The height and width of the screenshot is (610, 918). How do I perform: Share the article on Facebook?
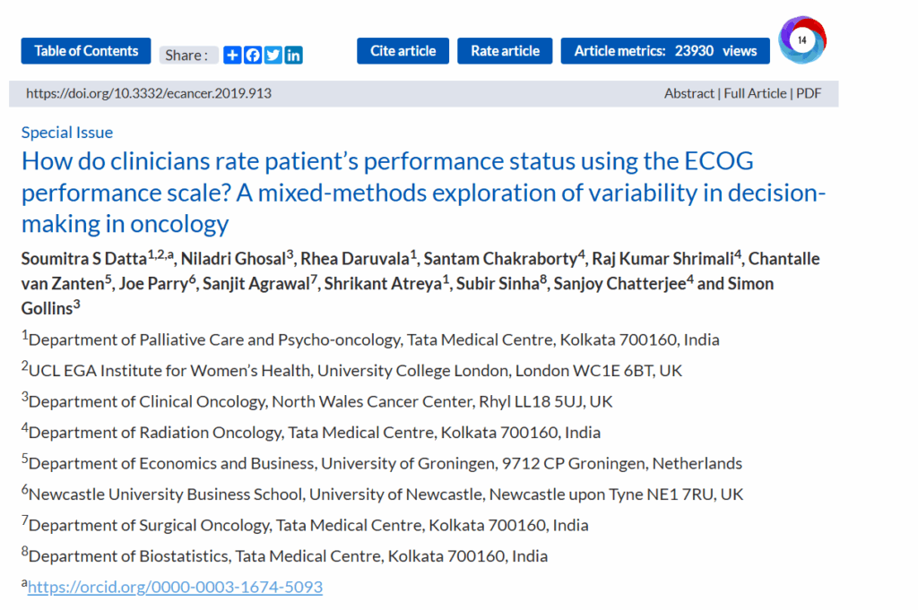click(x=253, y=55)
